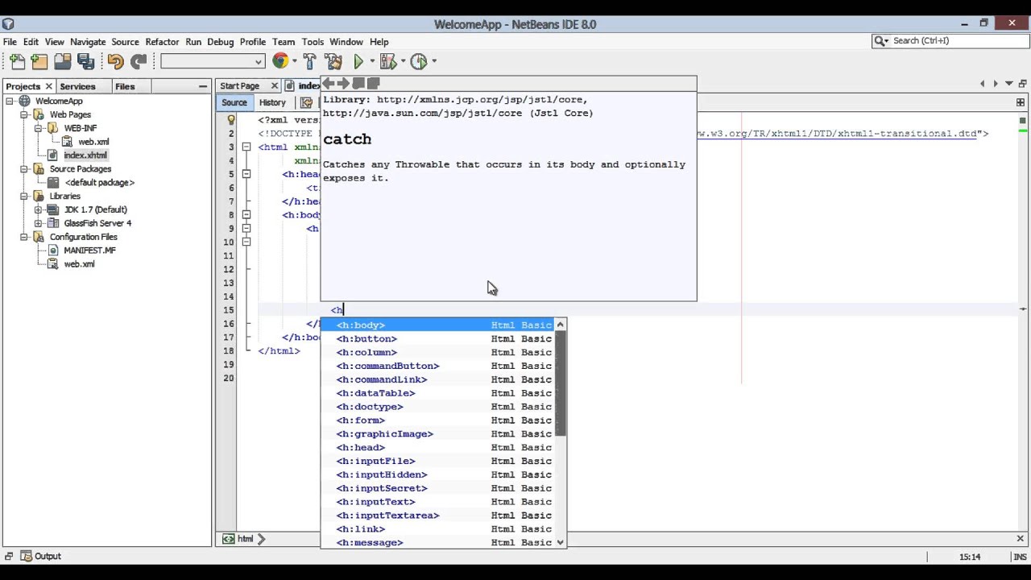
Task: Switch to the Start Page tab
Action: (239, 85)
